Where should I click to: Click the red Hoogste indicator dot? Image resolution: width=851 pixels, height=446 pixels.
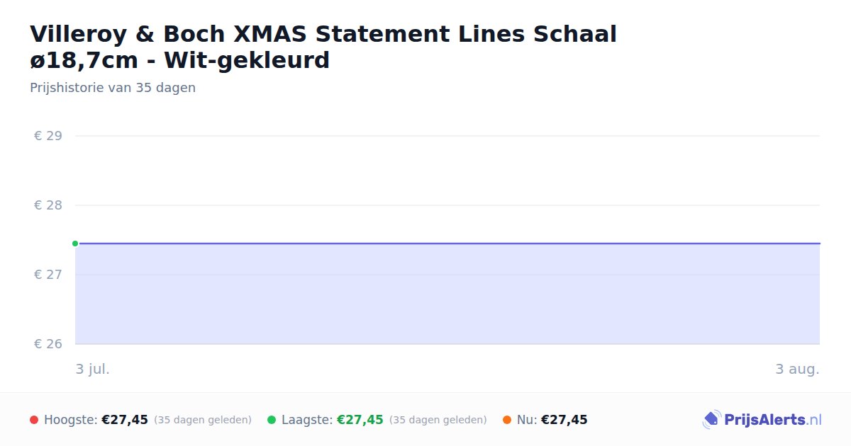coord(34,420)
